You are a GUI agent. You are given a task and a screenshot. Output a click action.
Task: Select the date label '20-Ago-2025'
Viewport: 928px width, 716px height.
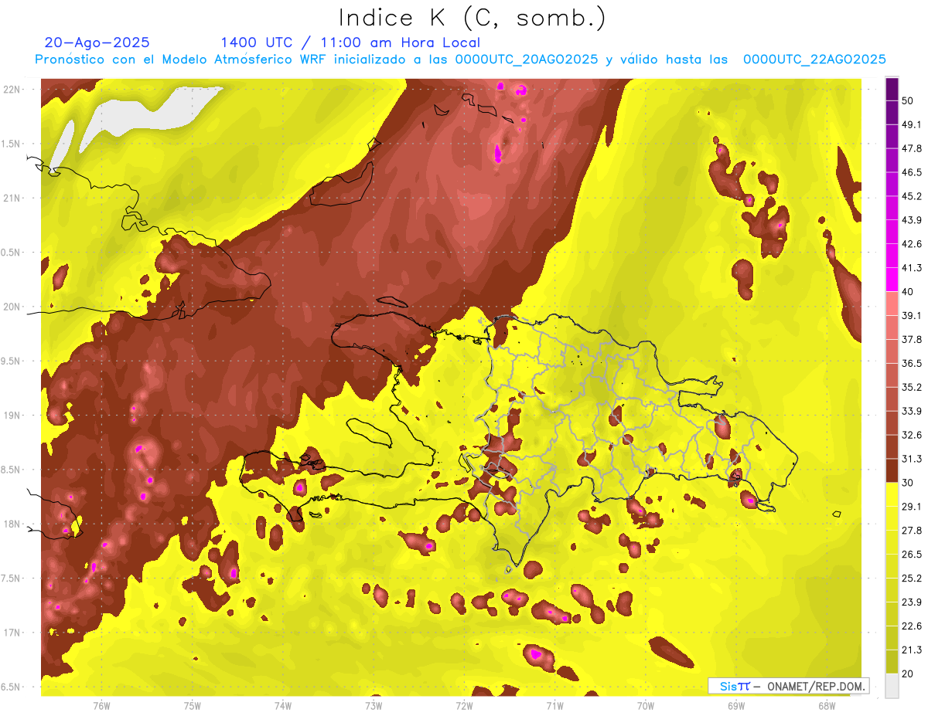point(97,42)
